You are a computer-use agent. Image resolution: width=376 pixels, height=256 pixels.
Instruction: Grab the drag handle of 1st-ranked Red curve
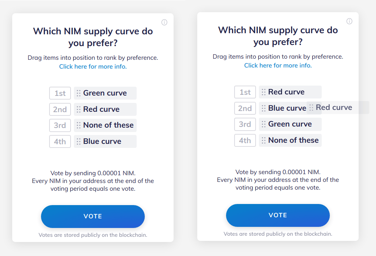(x=264, y=92)
